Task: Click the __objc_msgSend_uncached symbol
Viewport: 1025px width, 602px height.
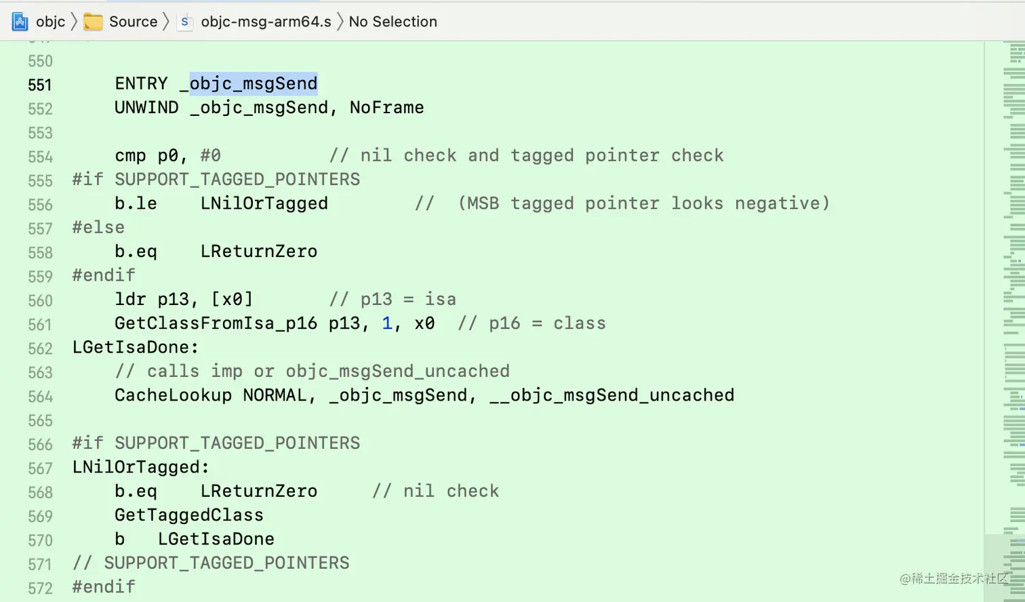Action: pos(611,395)
